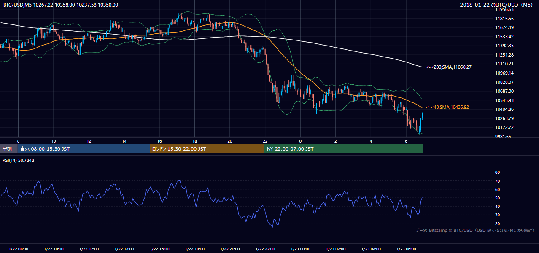This screenshot has height=253, width=539.
Task: Click the time label 1/22 12:00
Action: pos(89,249)
